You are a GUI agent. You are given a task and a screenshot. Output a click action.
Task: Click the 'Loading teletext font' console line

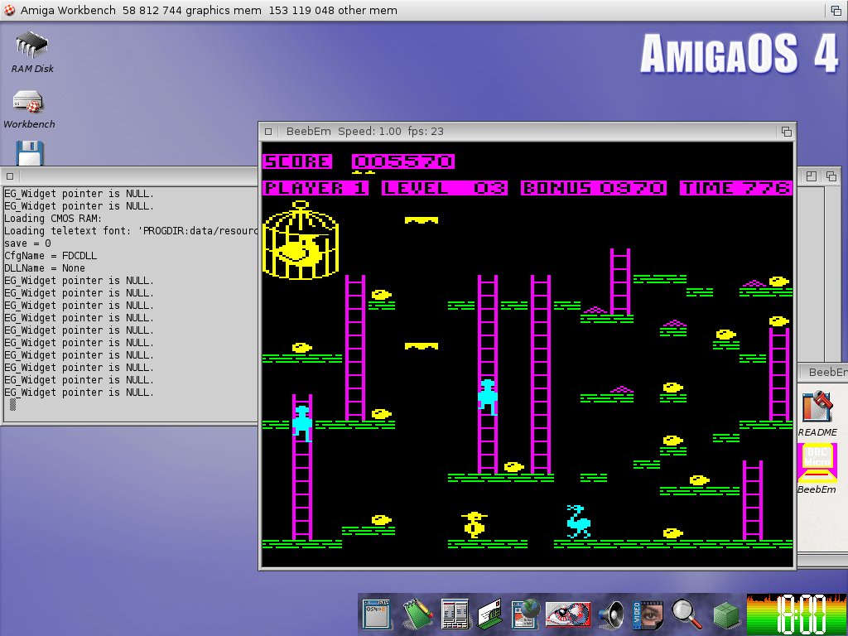tap(131, 231)
